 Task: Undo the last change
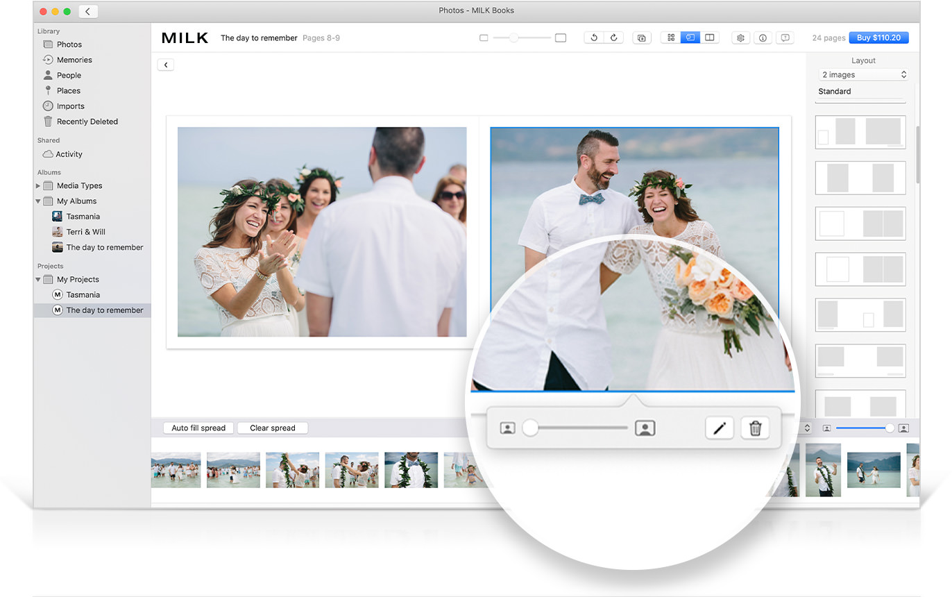[x=594, y=37]
